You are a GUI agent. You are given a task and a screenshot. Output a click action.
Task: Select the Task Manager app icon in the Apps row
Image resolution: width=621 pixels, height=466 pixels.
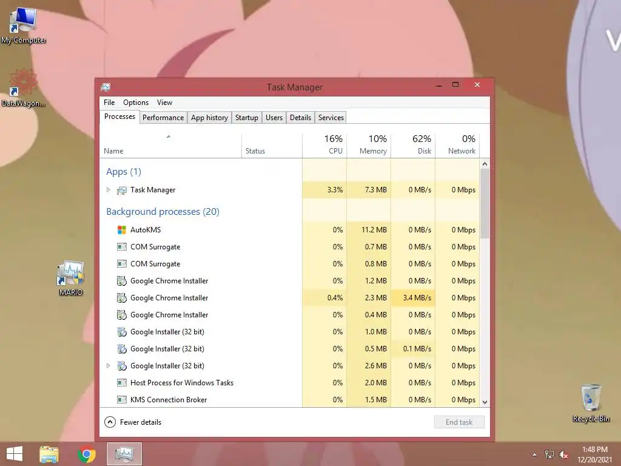tap(121, 190)
